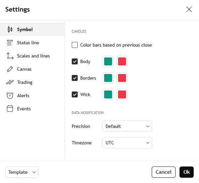Viewport: 199px width, 183px height.
Task: Click the Scales and lines axis icon
Action: (10, 56)
